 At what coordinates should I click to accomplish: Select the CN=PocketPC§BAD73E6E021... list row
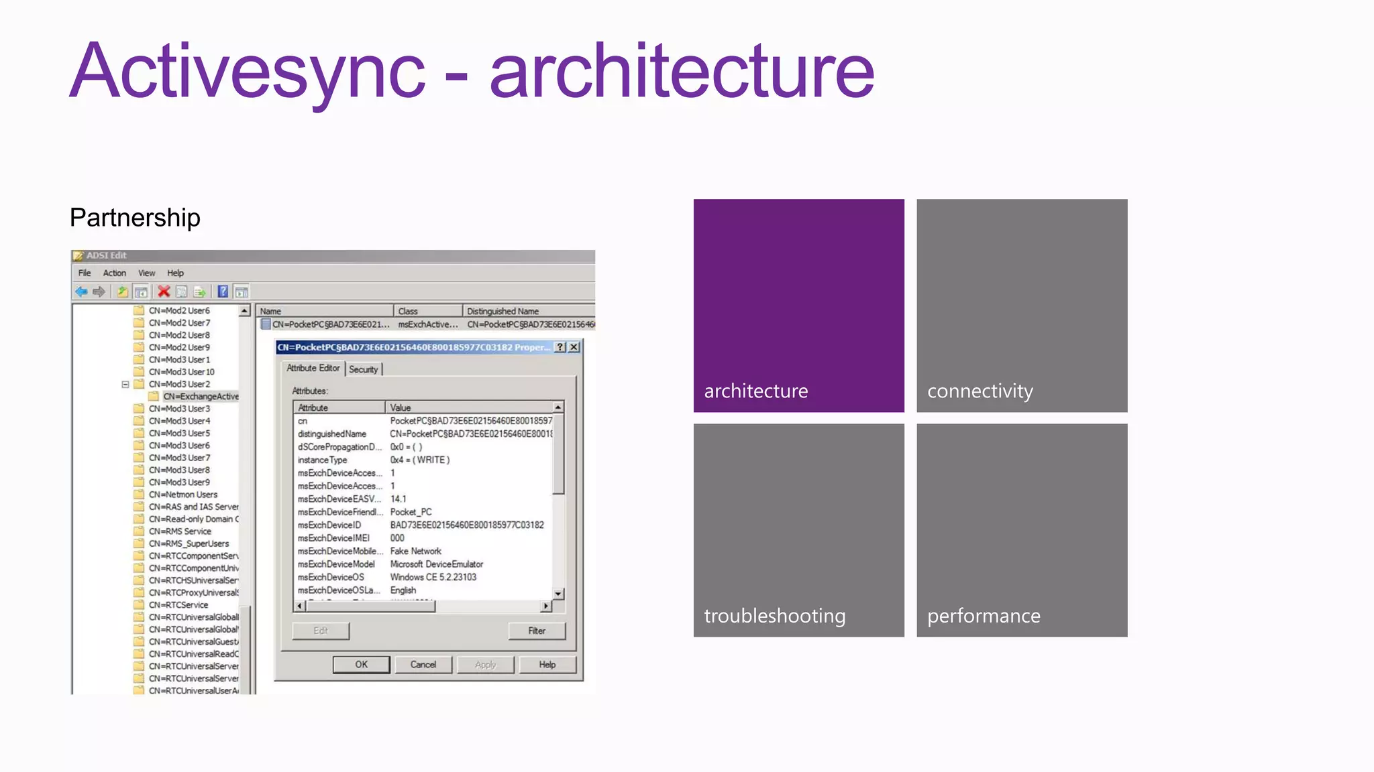click(427, 324)
